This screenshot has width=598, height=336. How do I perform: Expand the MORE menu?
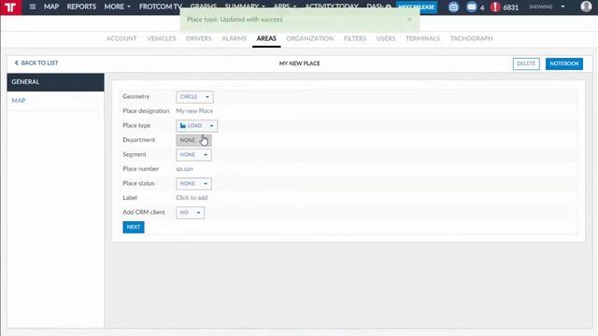coord(117,7)
